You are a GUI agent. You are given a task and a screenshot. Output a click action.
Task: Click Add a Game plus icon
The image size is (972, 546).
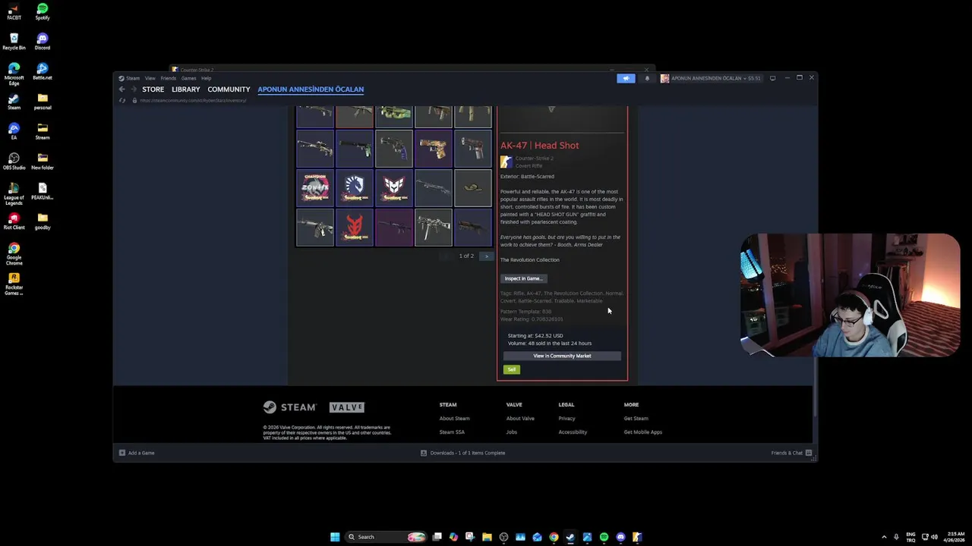pyautogui.click(x=121, y=453)
